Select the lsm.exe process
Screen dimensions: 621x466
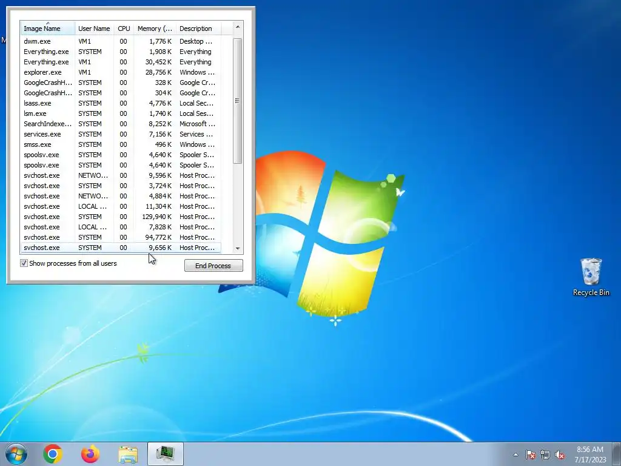pyautogui.click(x=121, y=113)
